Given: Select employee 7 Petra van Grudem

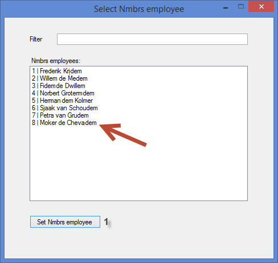Looking at the screenshot, I should coord(60,115).
